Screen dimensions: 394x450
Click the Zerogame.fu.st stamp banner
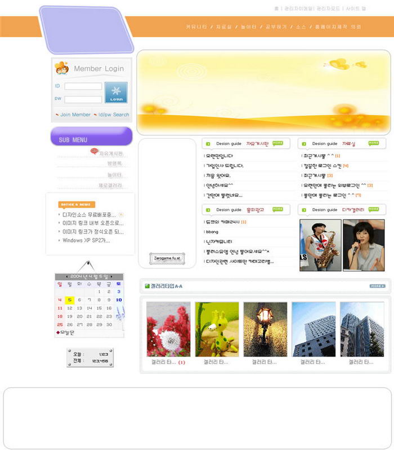167,259
